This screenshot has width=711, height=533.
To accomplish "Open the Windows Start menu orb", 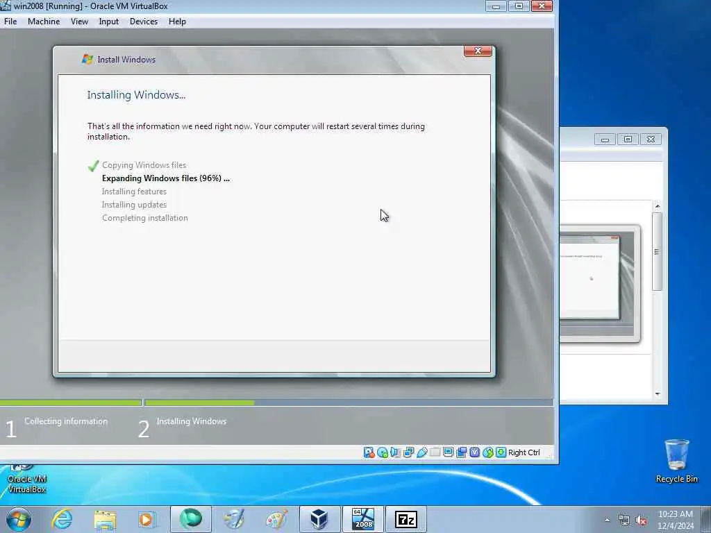I will click(19, 519).
